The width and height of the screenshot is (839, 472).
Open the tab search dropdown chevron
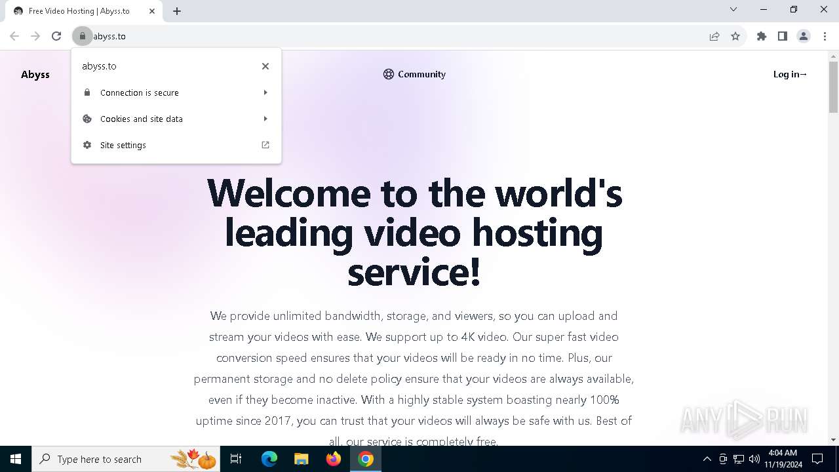click(733, 9)
